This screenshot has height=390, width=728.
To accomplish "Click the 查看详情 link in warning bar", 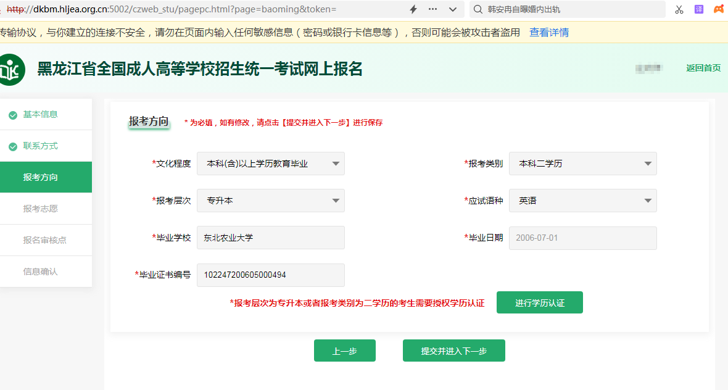I will pos(549,33).
